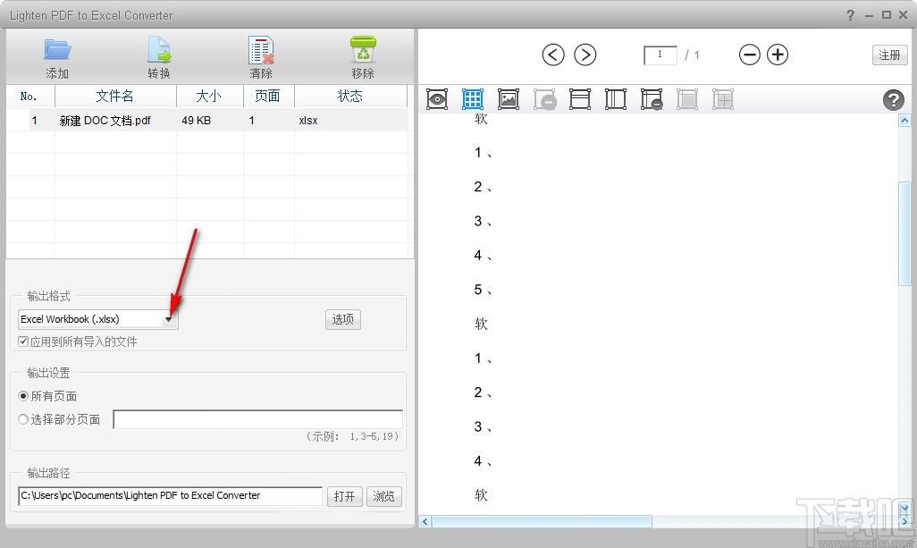The height and width of the screenshot is (548, 917).
Task: Click the 状态 column header
Action: click(350, 96)
